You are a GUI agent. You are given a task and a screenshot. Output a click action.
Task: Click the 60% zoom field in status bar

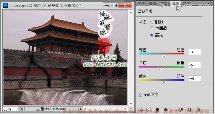[10, 109]
